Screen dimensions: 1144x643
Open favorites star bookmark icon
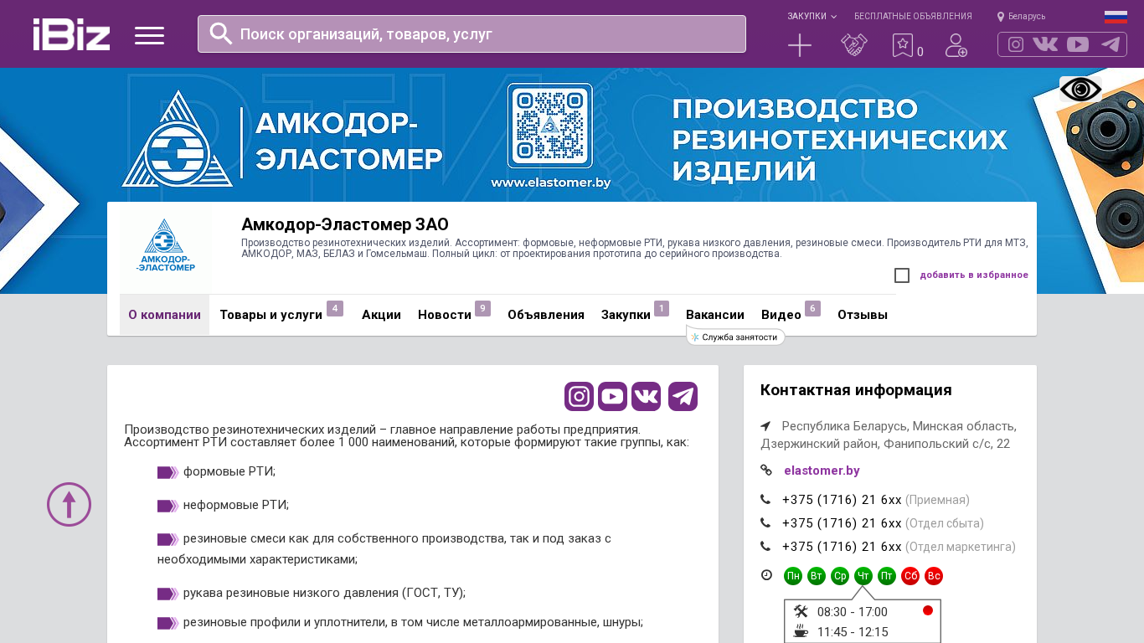coord(903,45)
